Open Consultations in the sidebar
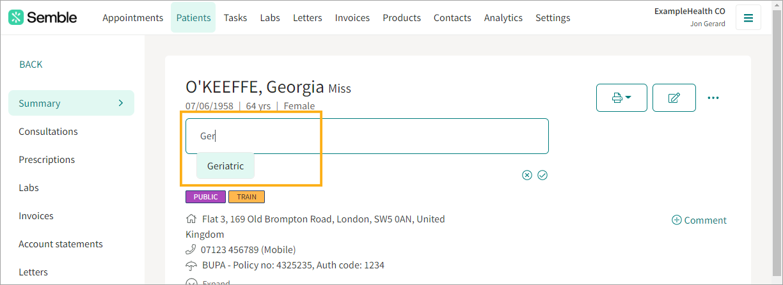Screen dimensions: 783x285 click(x=48, y=132)
